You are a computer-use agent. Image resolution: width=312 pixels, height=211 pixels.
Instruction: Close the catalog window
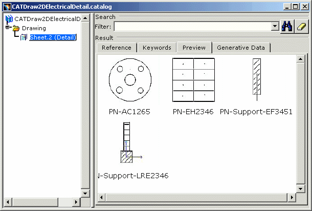(x=305, y=7)
